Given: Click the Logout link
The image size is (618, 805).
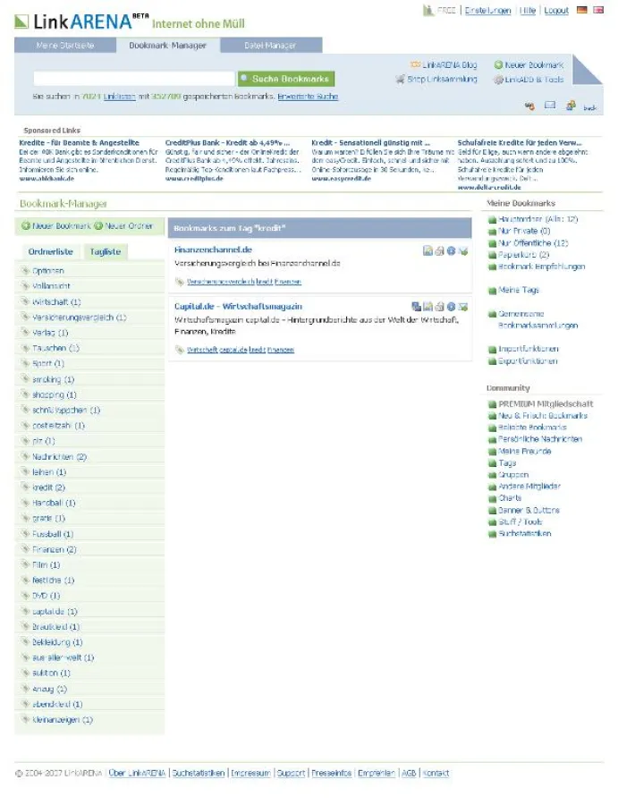Looking at the screenshot, I should tap(556, 10).
